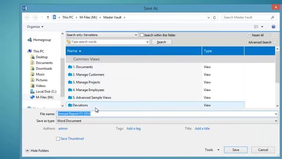
Task: Refresh the Master Vault folder view
Action: pyautogui.click(x=215, y=18)
